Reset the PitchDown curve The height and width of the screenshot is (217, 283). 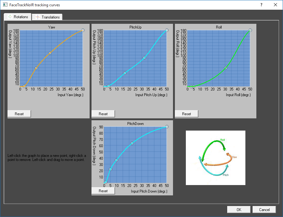pyautogui.click(x=103, y=191)
